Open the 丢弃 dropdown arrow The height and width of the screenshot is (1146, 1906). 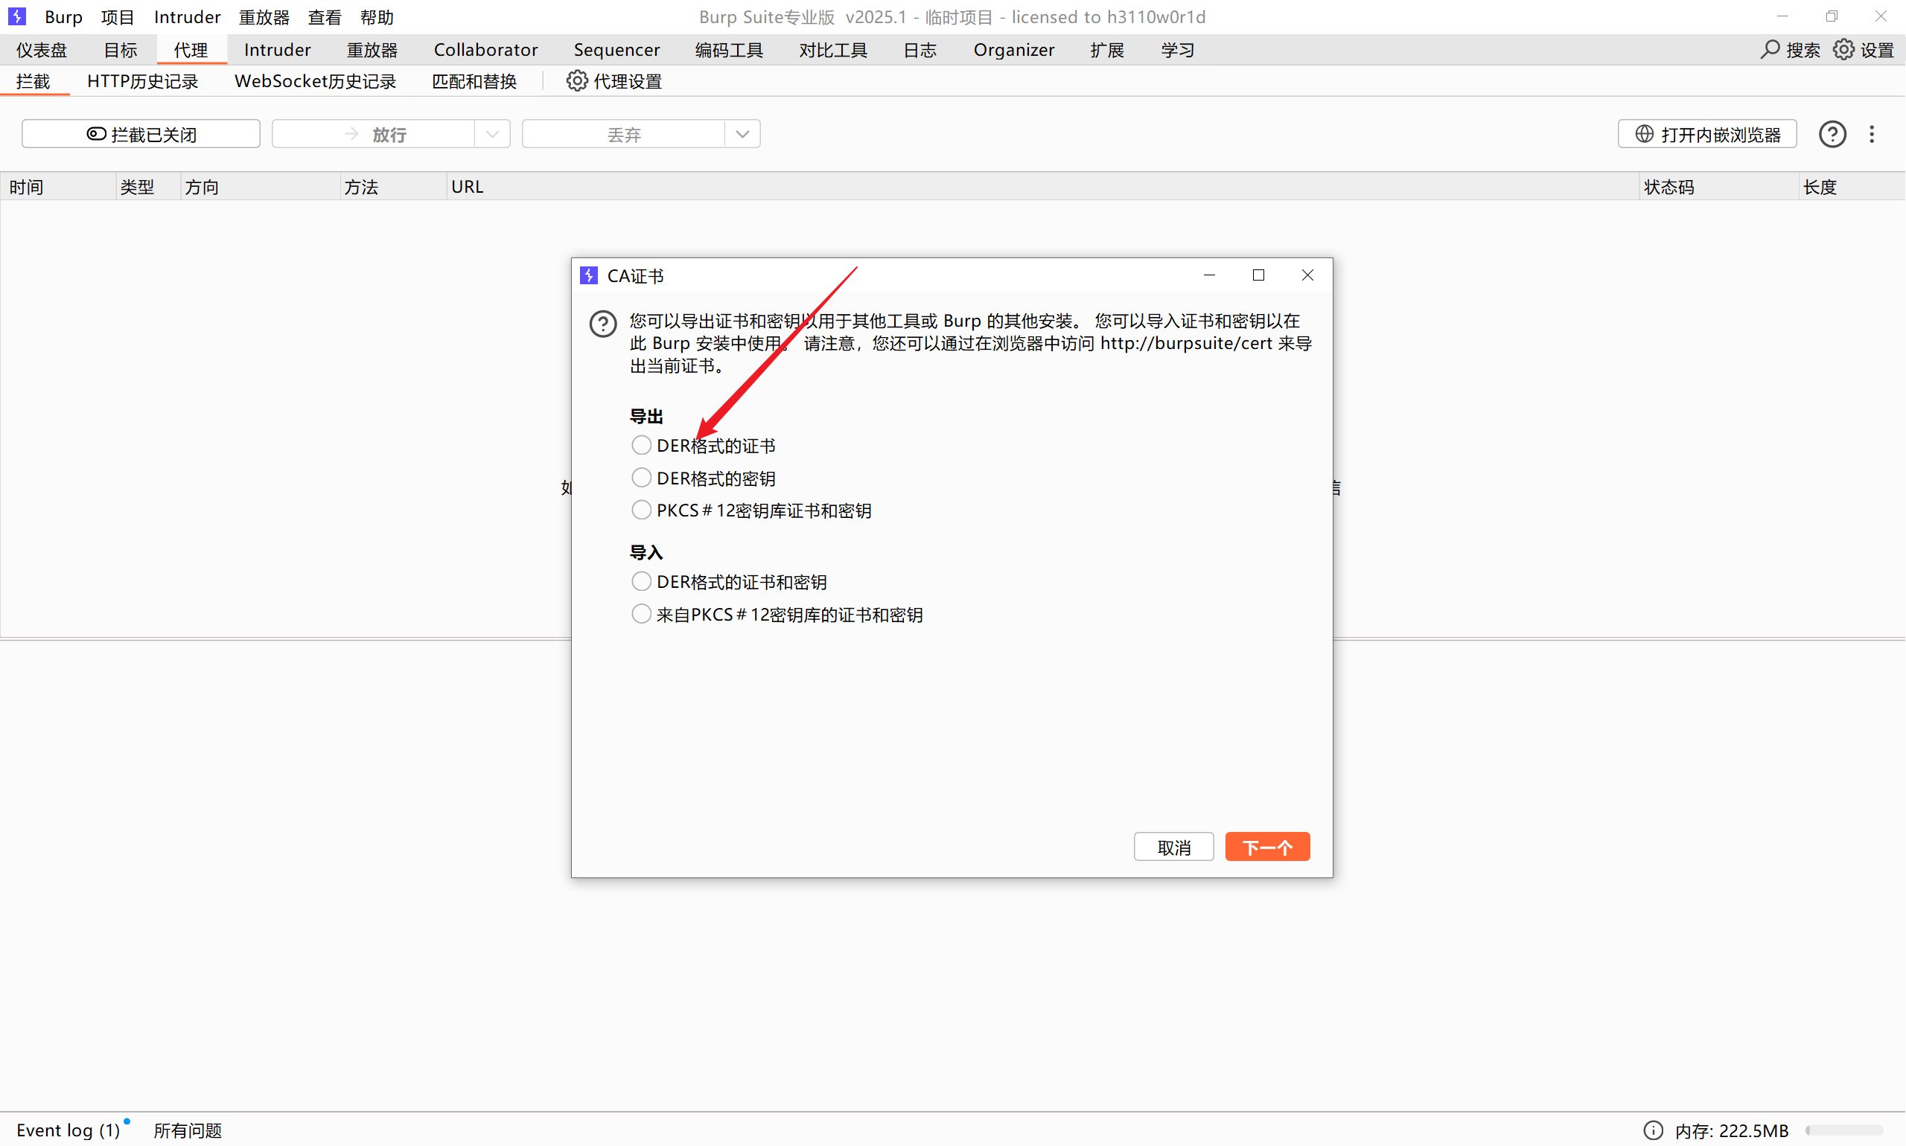(742, 134)
